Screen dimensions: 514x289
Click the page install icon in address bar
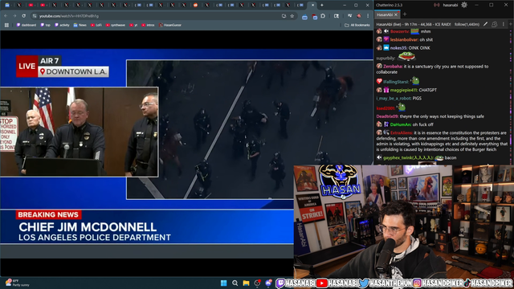(284, 16)
